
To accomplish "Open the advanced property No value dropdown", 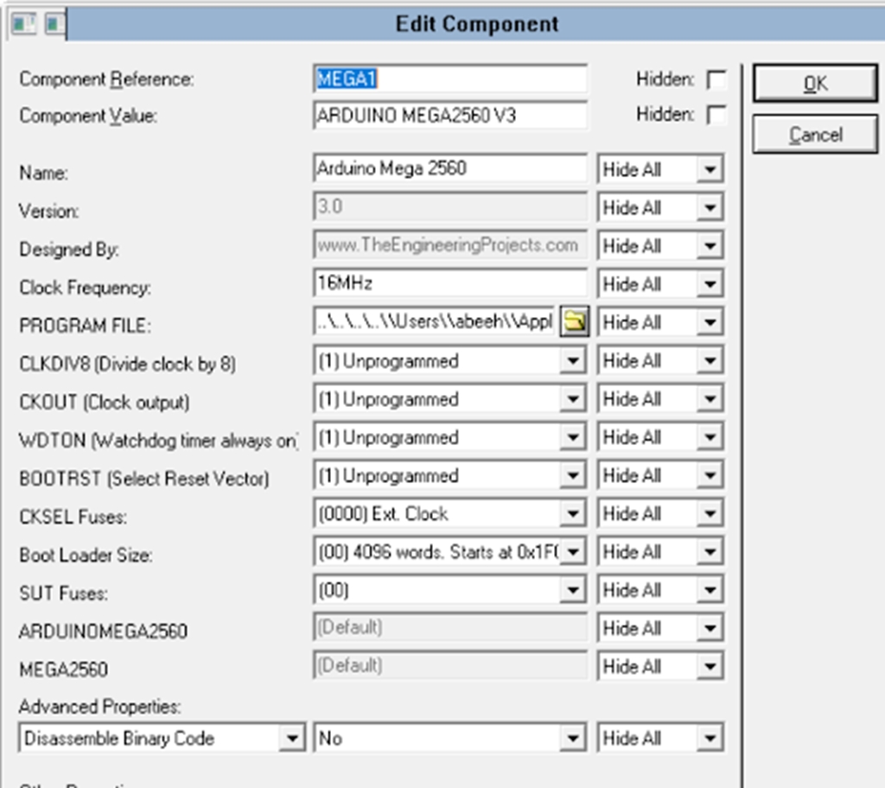I will click(449, 738).
